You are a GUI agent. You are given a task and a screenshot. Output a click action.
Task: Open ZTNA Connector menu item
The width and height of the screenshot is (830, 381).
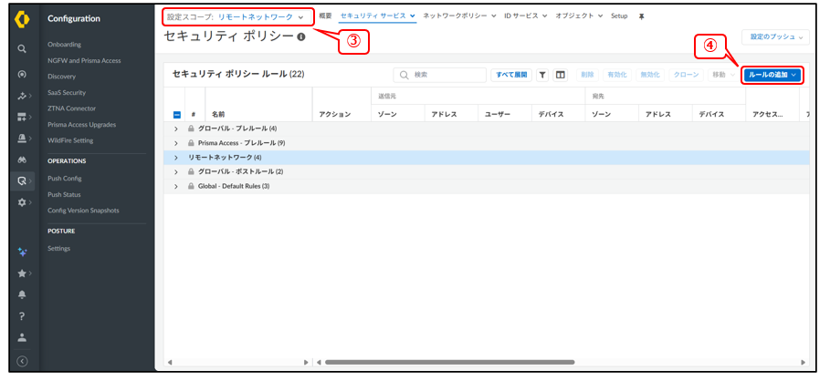point(71,108)
